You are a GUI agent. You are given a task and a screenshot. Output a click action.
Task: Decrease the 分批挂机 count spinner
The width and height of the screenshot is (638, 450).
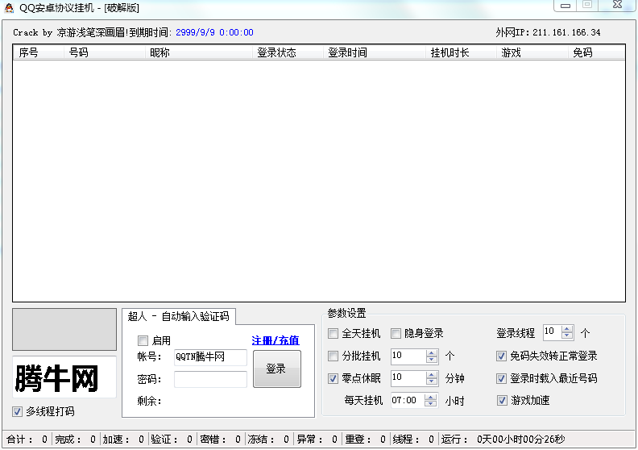tap(432, 360)
